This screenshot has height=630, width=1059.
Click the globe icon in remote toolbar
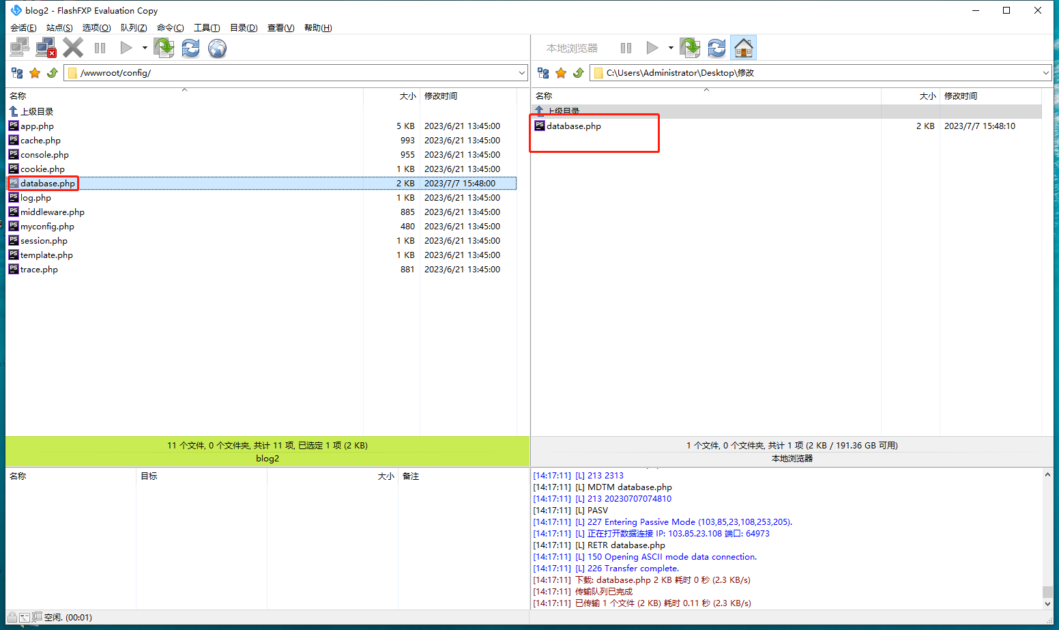pyautogui.click(x=217, y=48)
